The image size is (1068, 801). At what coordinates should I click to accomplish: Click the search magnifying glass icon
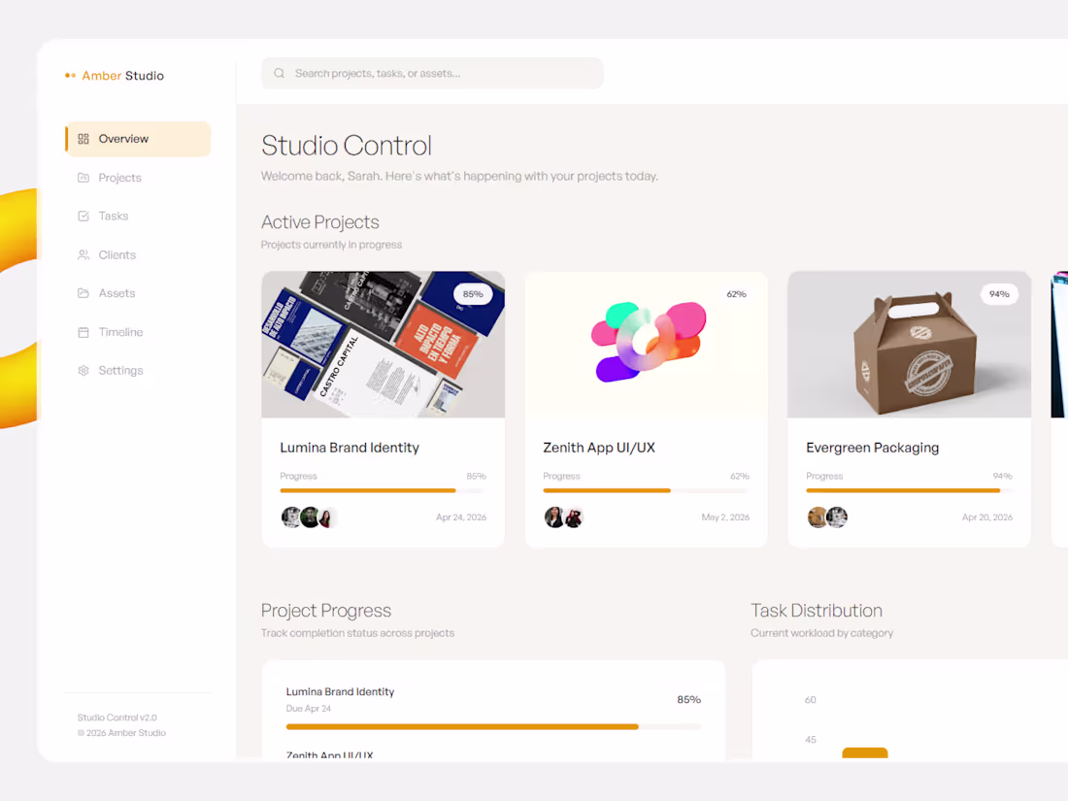tap(279, 73)
